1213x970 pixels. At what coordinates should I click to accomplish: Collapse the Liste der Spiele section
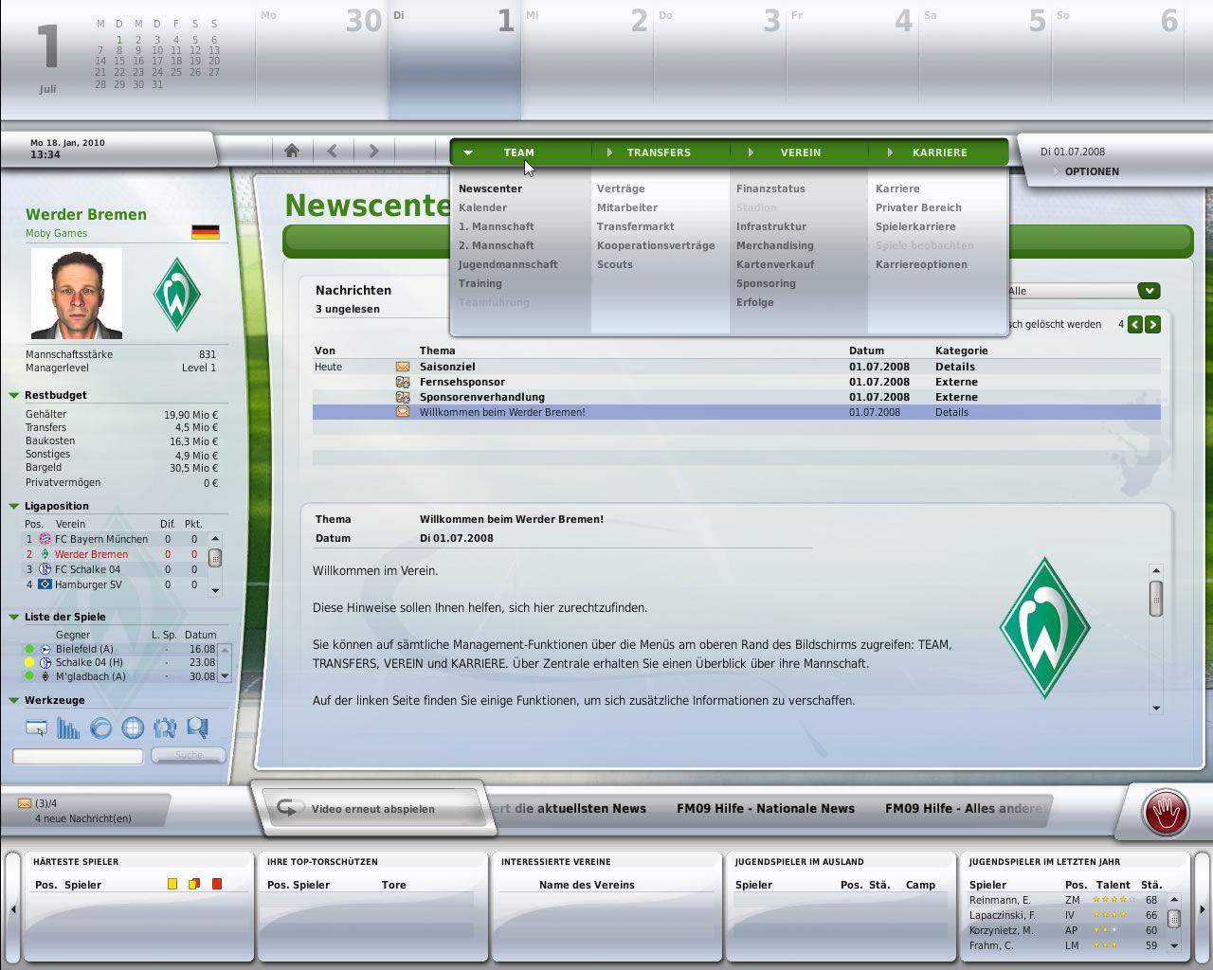14,617
